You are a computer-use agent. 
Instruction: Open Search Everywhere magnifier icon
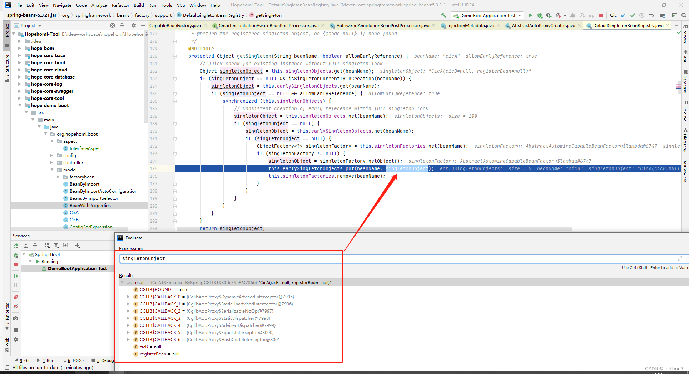[x=684, y=15]
